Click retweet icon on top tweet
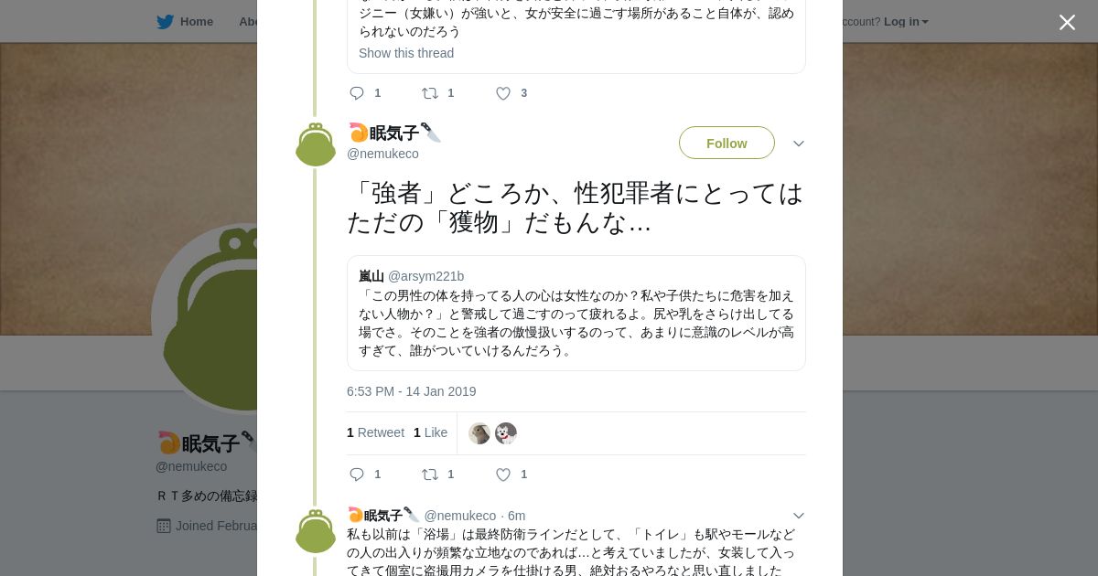Viewport: 1098px width, 576px height. coord(430,93)
